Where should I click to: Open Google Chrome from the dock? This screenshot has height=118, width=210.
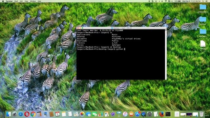coord(33,114)
